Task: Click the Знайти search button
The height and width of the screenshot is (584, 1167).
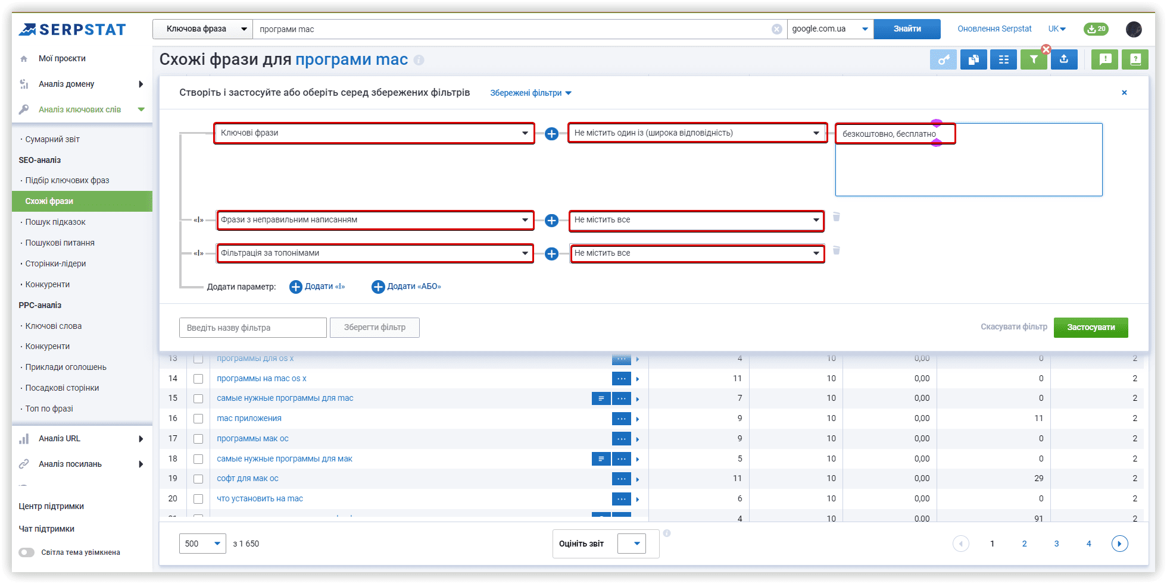Action: tap(907, 29)
